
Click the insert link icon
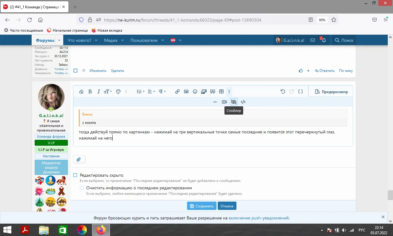pos(177,92)
